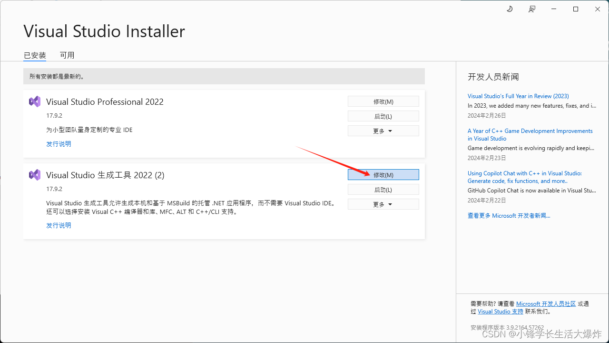Click the 2024年2月26日 news date
609x343 pixels.
pos(487,116)
